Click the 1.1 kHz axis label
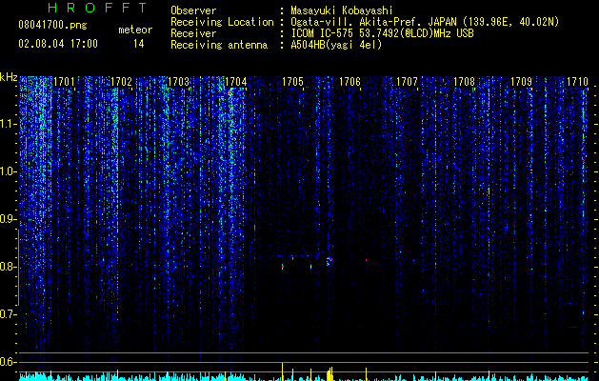Viewport: 599px width, 381px height. point(7,124)
